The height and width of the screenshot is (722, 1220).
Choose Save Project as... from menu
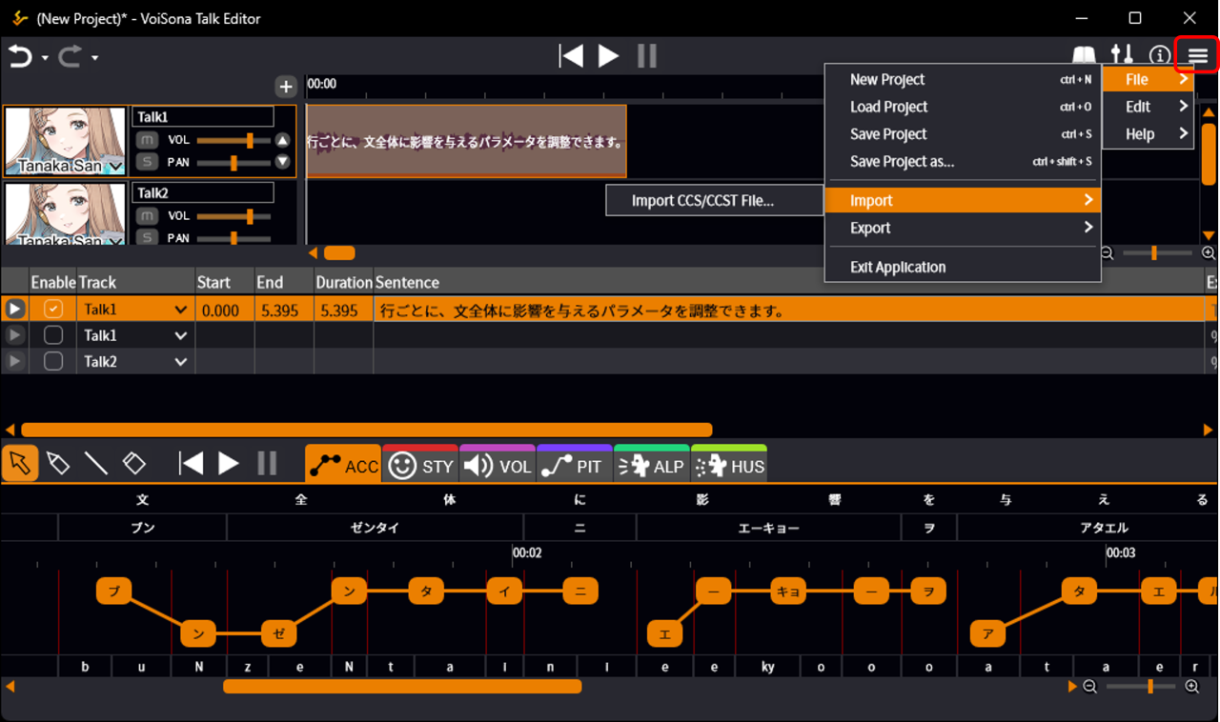click(x=902, y=161)
